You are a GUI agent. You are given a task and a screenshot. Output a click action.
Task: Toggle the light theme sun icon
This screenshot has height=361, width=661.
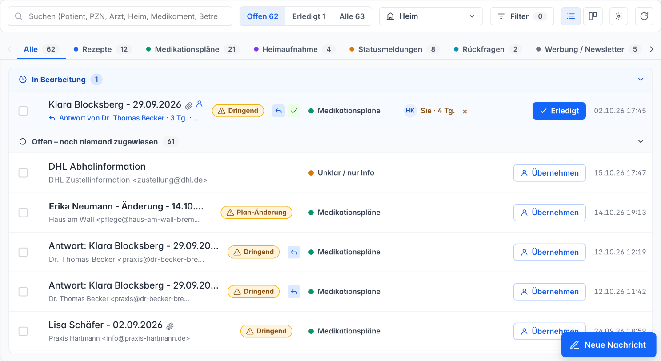click(x=619, y=16)
